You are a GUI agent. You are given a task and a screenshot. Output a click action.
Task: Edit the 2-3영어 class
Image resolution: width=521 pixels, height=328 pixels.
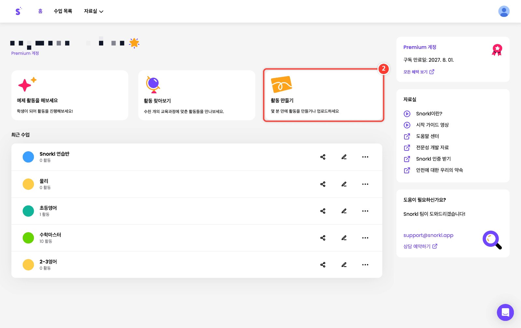tap(344, 265)
